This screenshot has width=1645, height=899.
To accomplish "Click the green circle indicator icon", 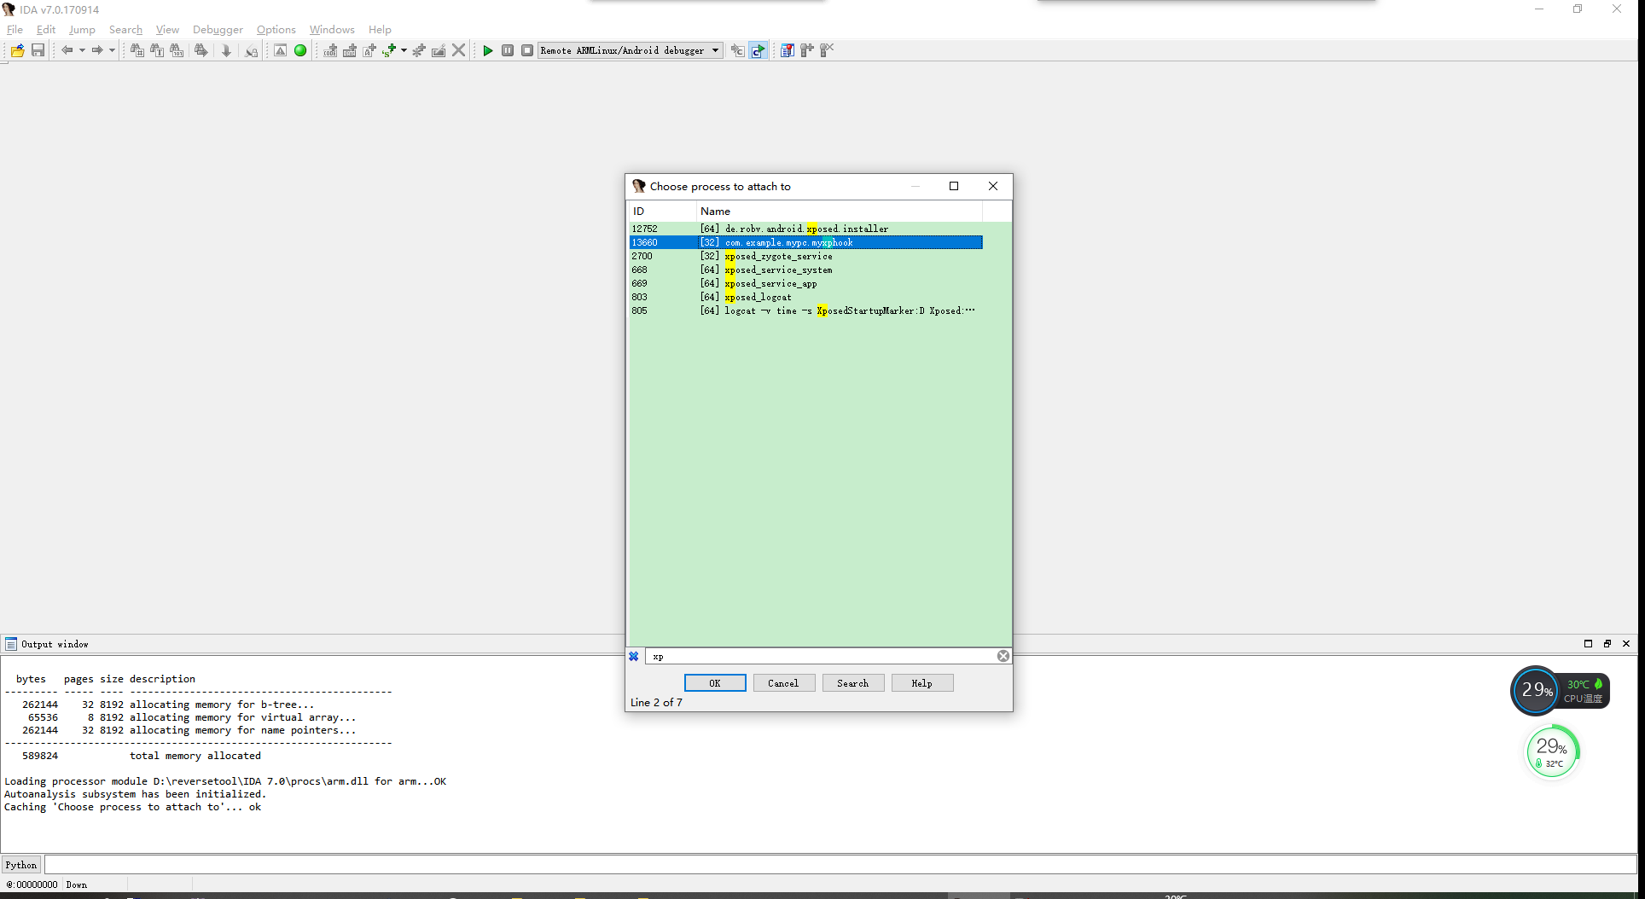I will (x=300, y=50).
